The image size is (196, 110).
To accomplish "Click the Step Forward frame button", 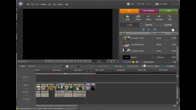I will point(76,61).
